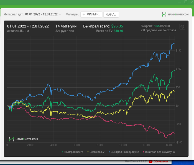Click the Hand2Note.com logo at top right

click(x=175, y=14)
